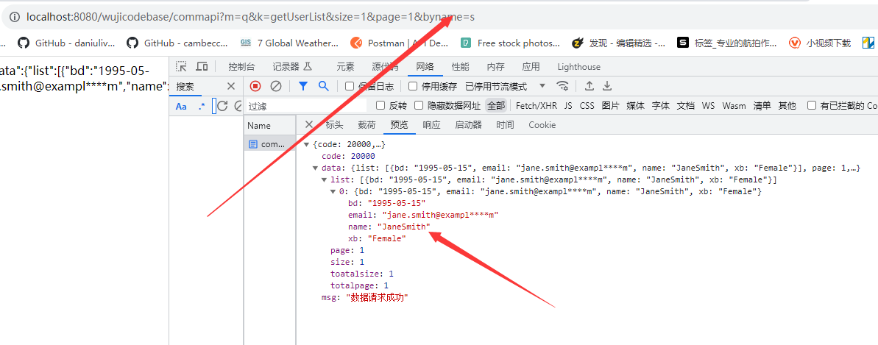This screenshot has height=345, width=878.
Task: Open network search magnifier icon
Action: pyautogui.click(x=323, y=86)
